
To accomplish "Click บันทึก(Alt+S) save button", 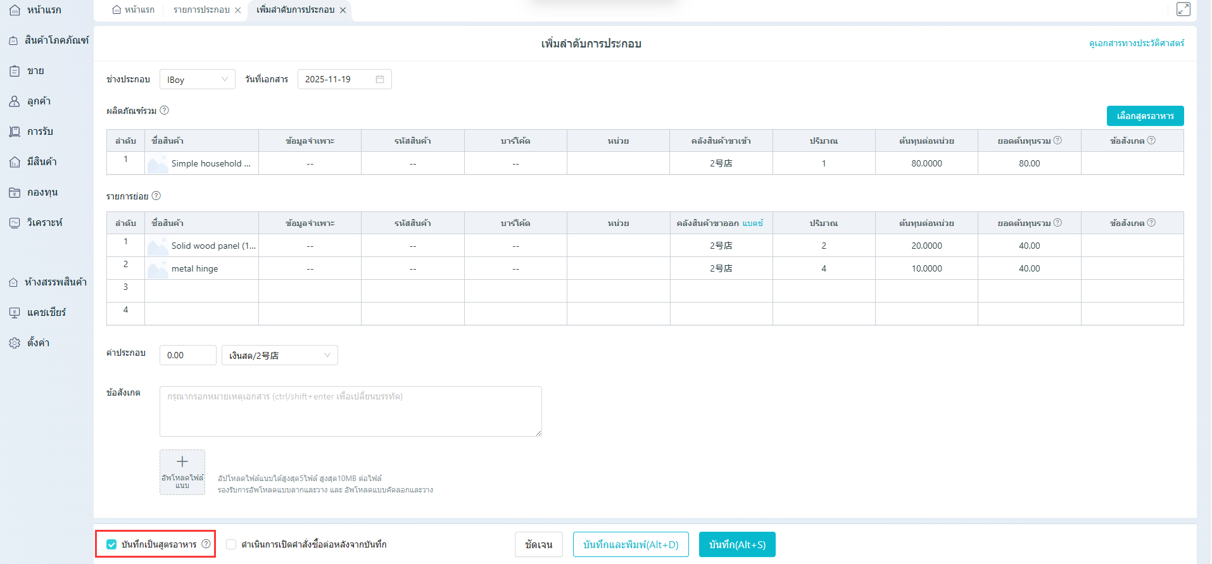I will (737, 544).
